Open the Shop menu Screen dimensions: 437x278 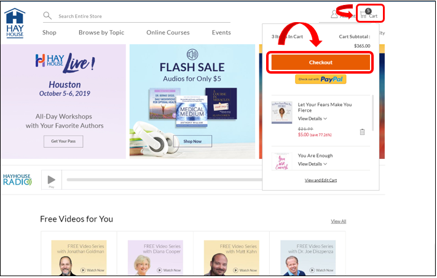tap(49, 33)
